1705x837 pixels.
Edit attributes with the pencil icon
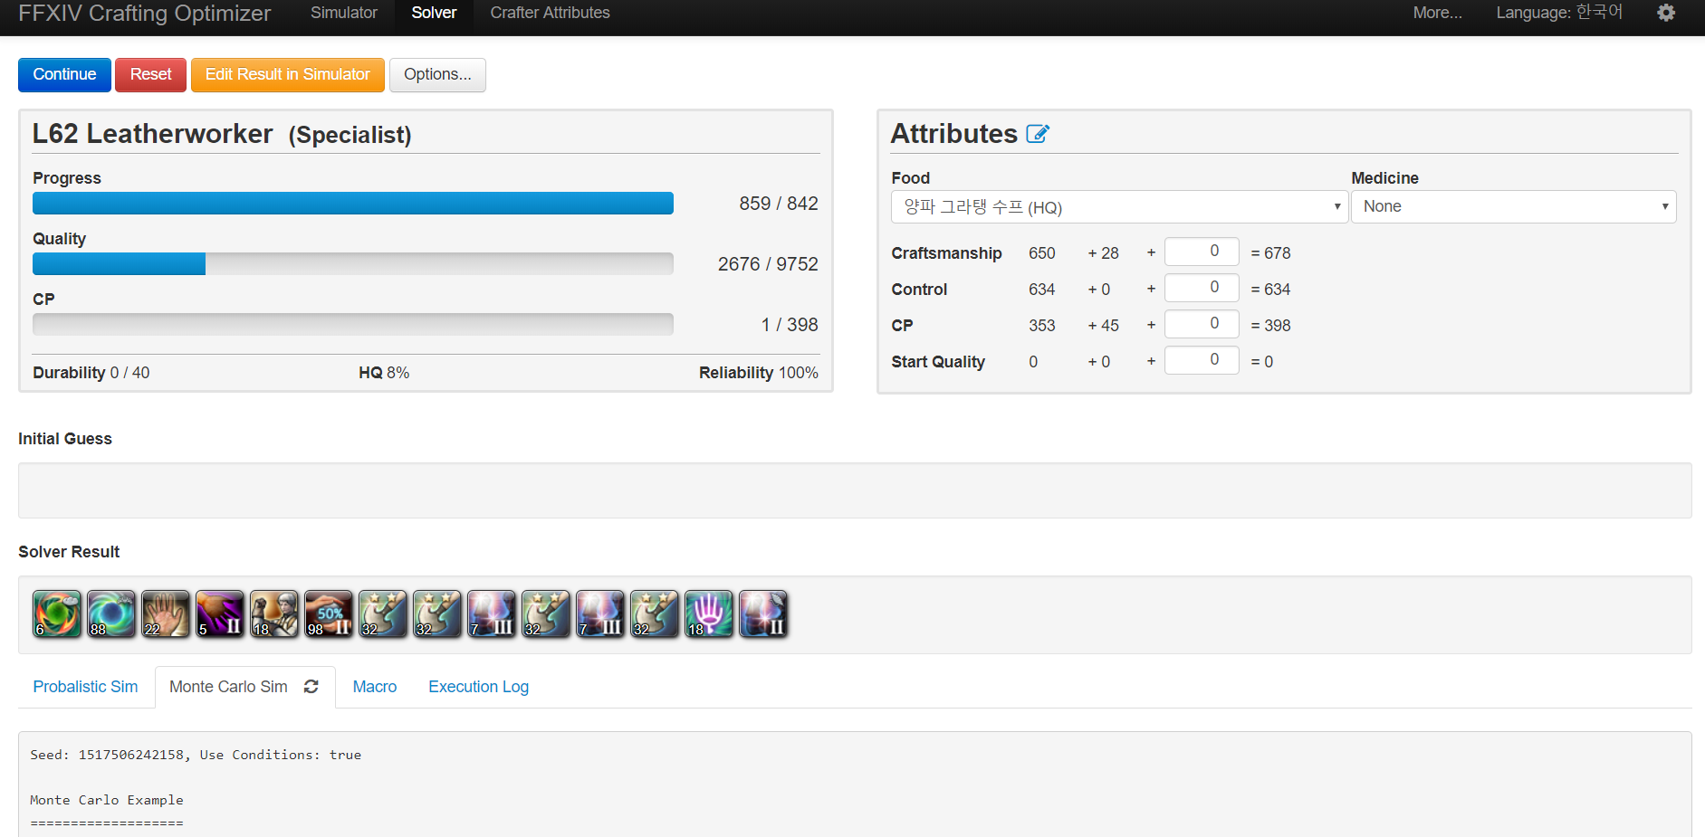pos(1038,134)
